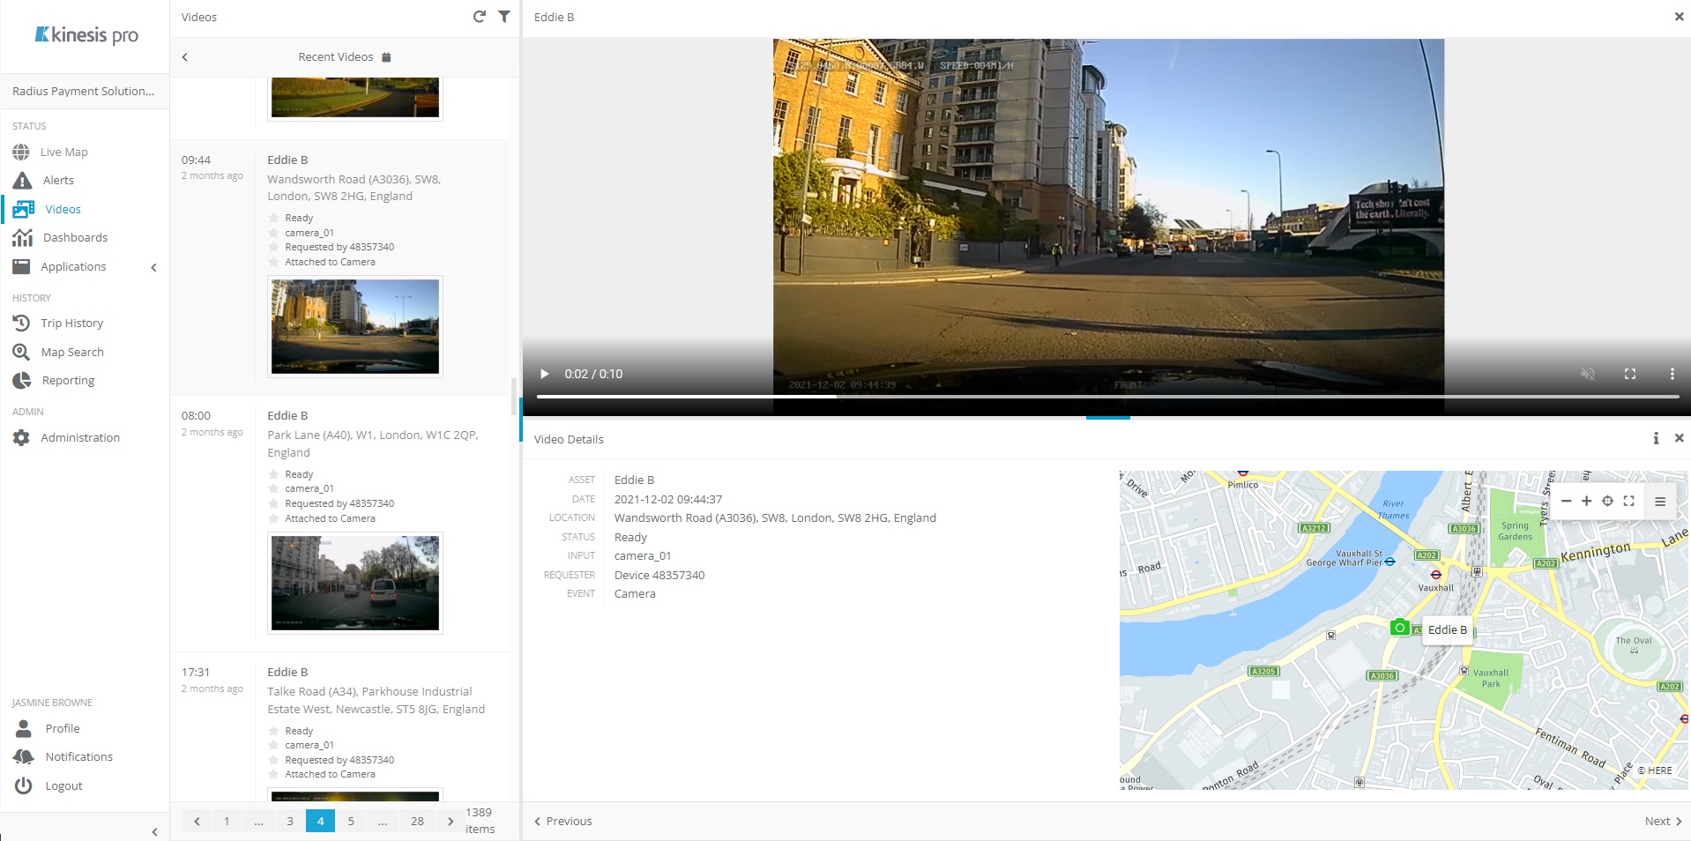Click green camera marker on map

pyautogui.click(x=1399, y=628)
